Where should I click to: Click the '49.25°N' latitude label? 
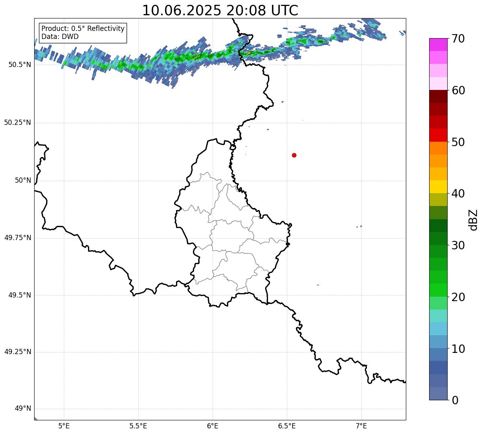point(17,352)
